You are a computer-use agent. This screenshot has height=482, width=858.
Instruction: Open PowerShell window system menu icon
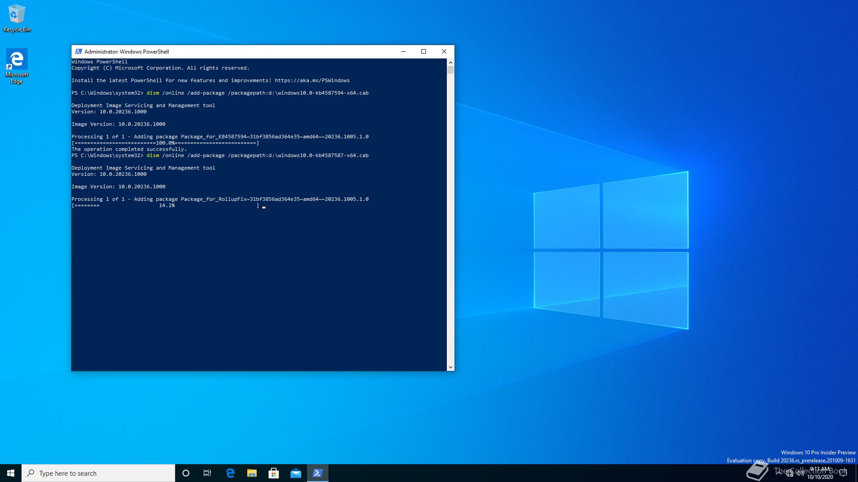[x=79, y=51]
